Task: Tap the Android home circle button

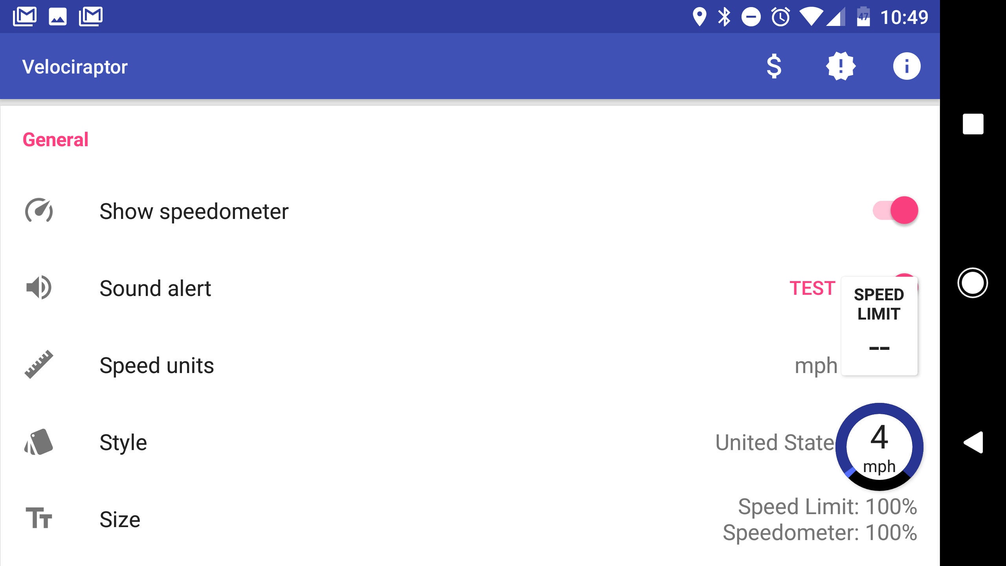Action: 973,283
